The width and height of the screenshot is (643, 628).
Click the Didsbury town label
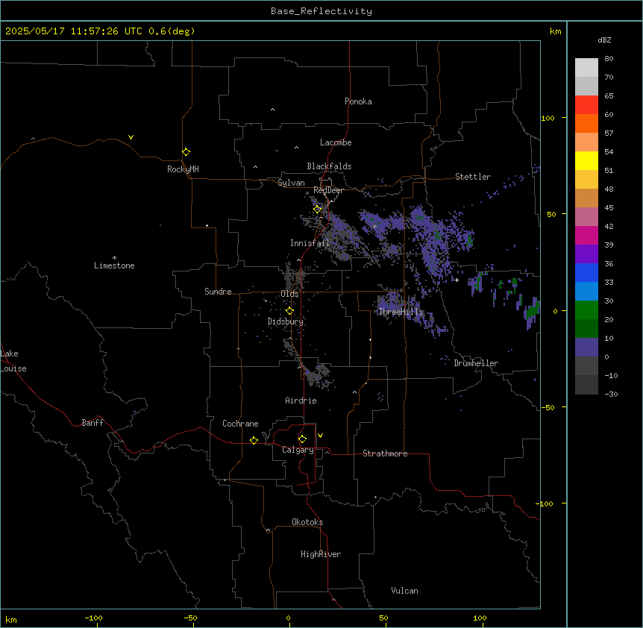286,321
